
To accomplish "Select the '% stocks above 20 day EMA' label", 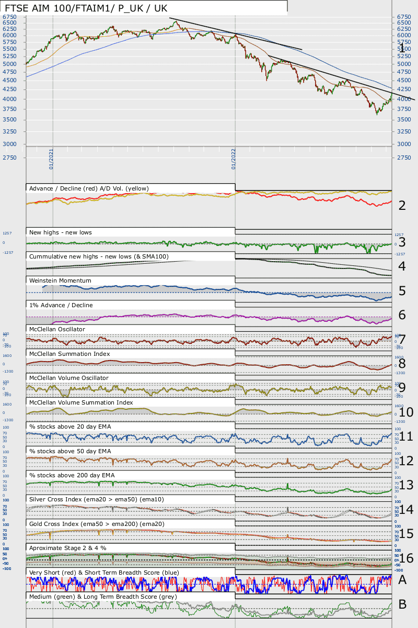I will tap(70, 427).
